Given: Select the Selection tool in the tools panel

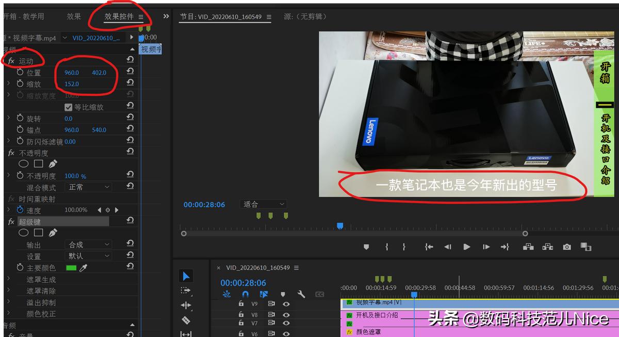Looking at the screenshot, I should (x=186, y=276).
